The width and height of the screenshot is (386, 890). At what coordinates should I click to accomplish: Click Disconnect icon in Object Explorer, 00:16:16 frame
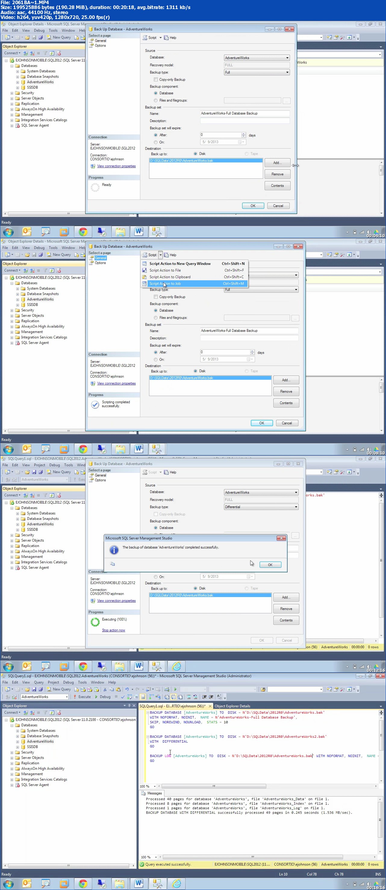click(x=32, y=712)
